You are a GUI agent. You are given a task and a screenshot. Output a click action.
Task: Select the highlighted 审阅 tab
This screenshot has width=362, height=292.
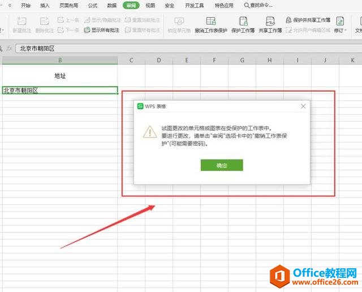[131, 5]
